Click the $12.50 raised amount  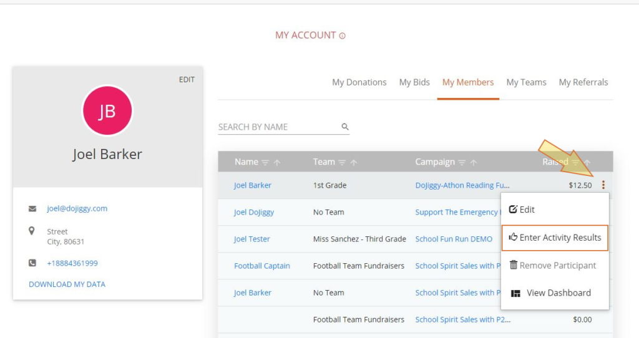(x=580, y=185)
